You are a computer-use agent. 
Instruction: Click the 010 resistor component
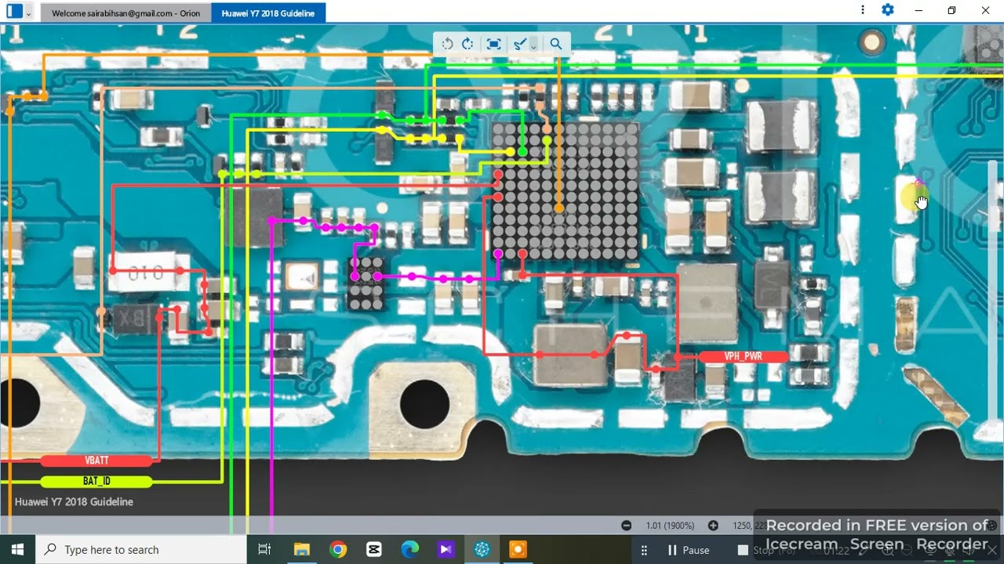[147, 273]
